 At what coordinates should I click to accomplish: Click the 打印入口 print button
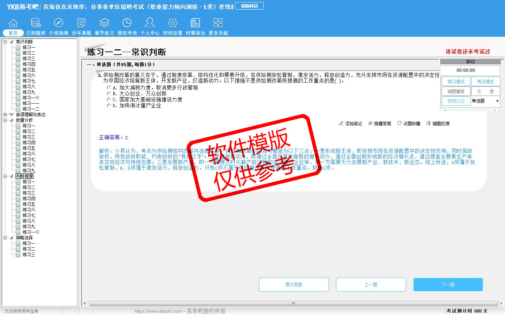[456, 101]
